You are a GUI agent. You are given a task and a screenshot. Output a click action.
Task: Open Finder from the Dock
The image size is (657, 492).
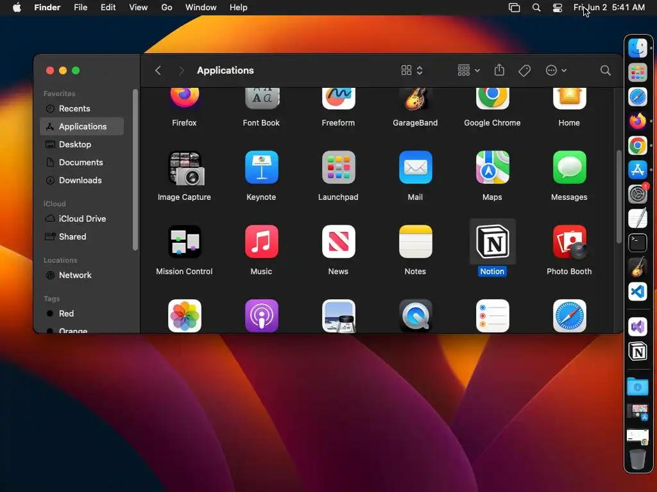click(x=638, y=48)
